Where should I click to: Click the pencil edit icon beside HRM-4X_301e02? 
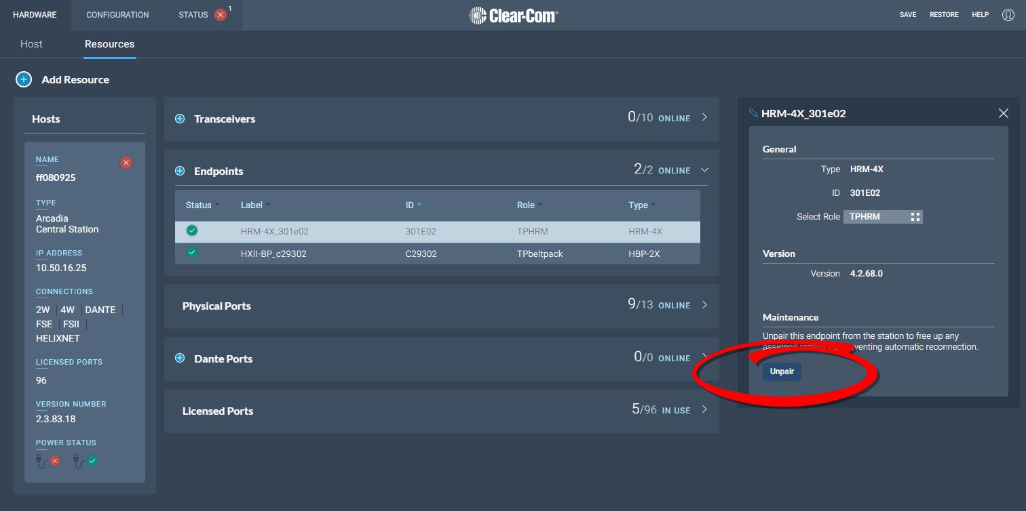point(753,113)
